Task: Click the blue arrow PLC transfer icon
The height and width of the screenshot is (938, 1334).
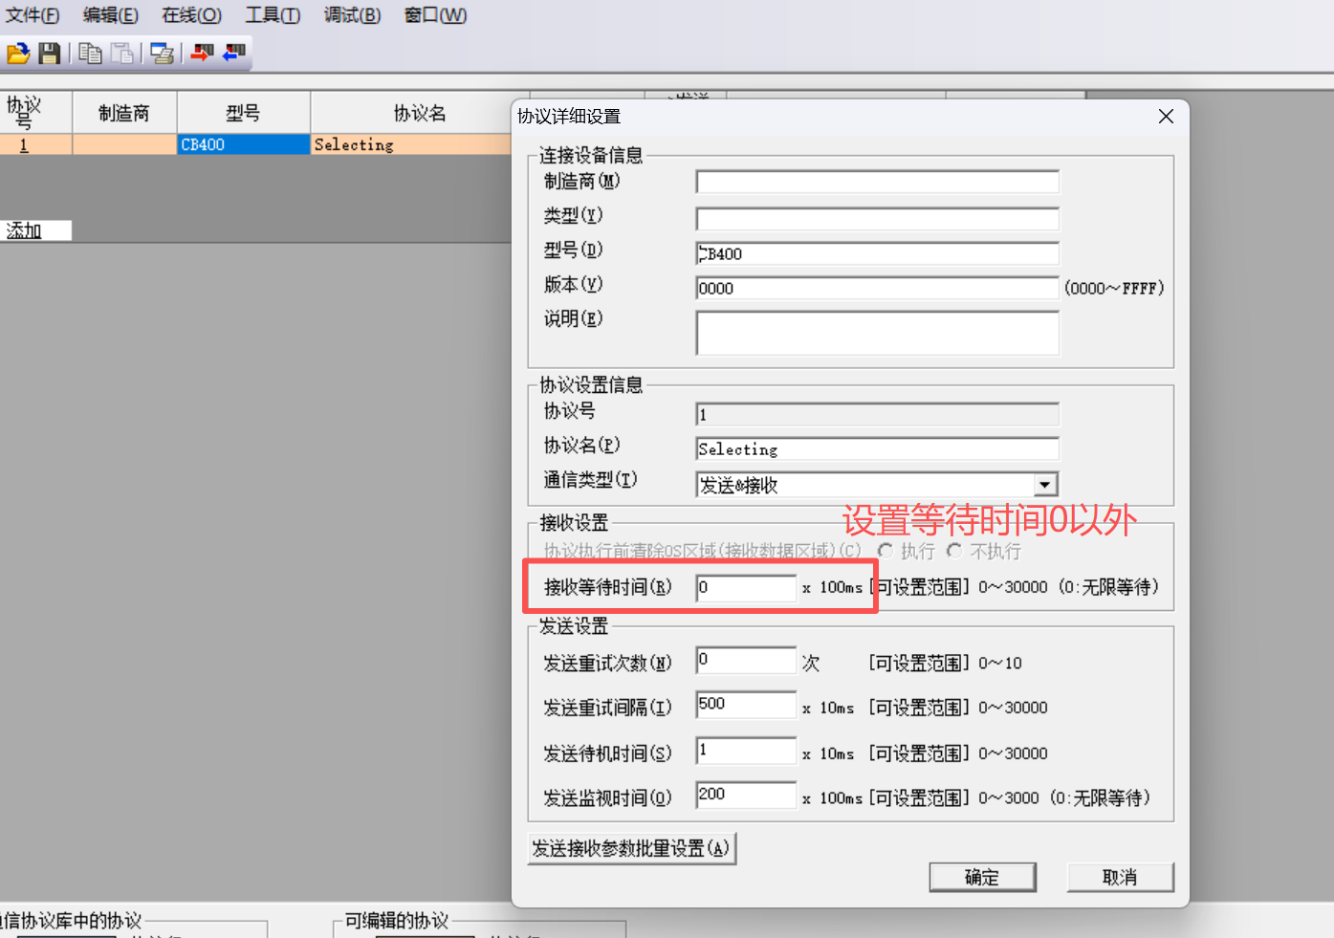Action: click(233, 53)
